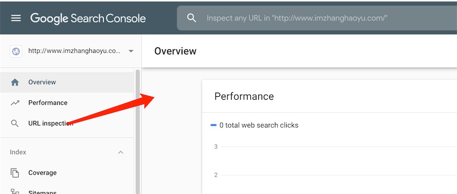Click the URL inspection magnifier icon
The width and height of the screenshot is (457, 194).
15,124
